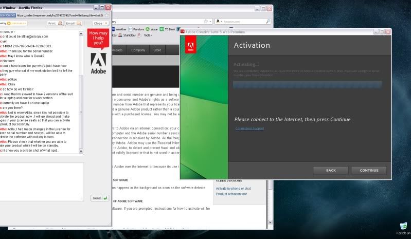Click the 'so how do we fix this?' message
The image size is (411, 239).
(x=18, y=89)
